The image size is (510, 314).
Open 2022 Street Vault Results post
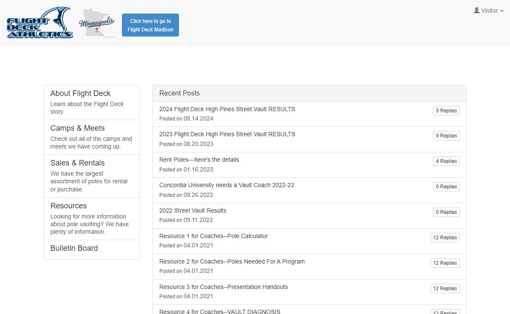point(193,210)
